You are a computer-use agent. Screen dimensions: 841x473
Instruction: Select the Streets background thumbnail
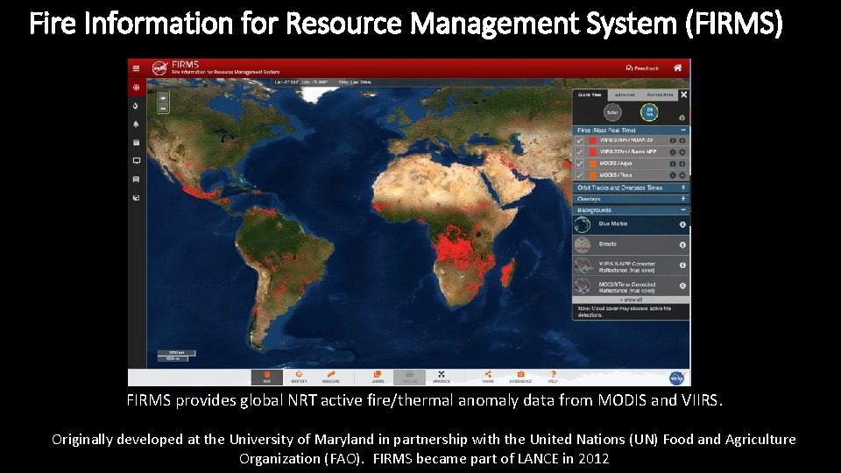582,245
